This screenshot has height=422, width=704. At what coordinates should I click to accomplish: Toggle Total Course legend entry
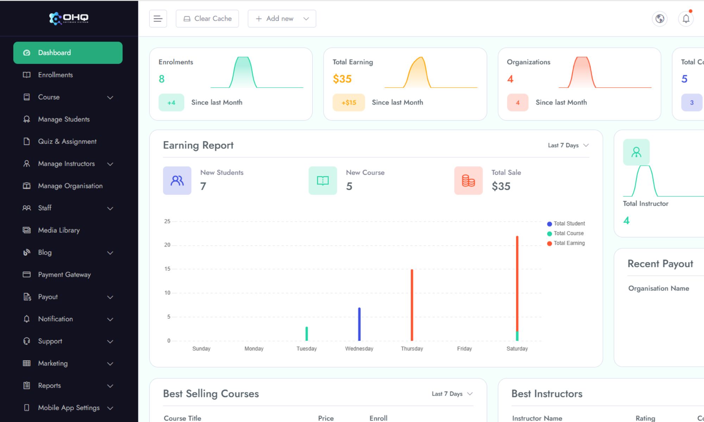[565, 234]
